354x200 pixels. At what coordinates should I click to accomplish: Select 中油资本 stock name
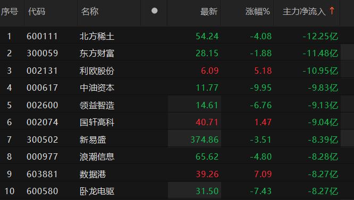(97, 88)
